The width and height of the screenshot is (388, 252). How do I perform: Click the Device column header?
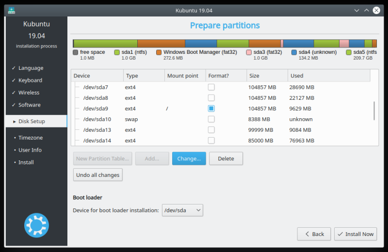(x=97, y=76)
